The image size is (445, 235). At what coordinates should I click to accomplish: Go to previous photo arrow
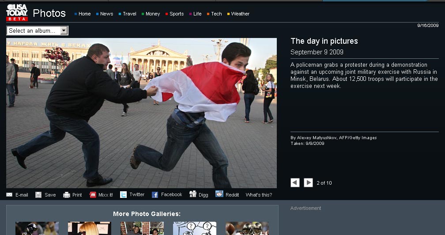coord(295,182)
